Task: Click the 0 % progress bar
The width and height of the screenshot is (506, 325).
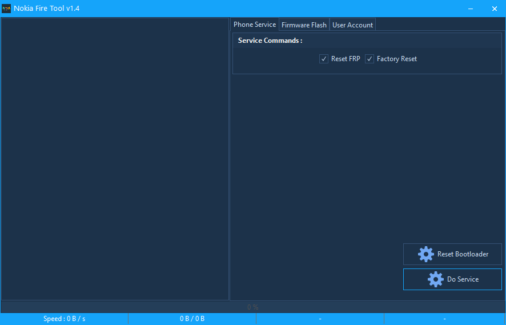Action: (x=252, y=307)
